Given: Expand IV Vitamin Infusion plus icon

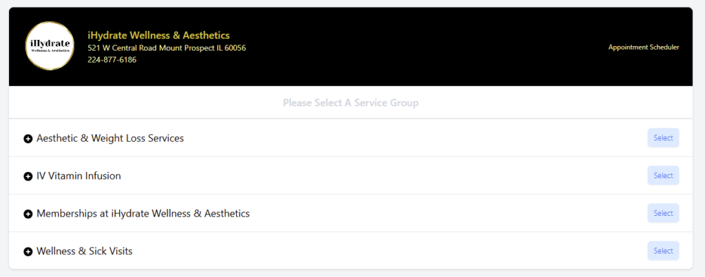Looking at the screenshot, I should (28, 177).
